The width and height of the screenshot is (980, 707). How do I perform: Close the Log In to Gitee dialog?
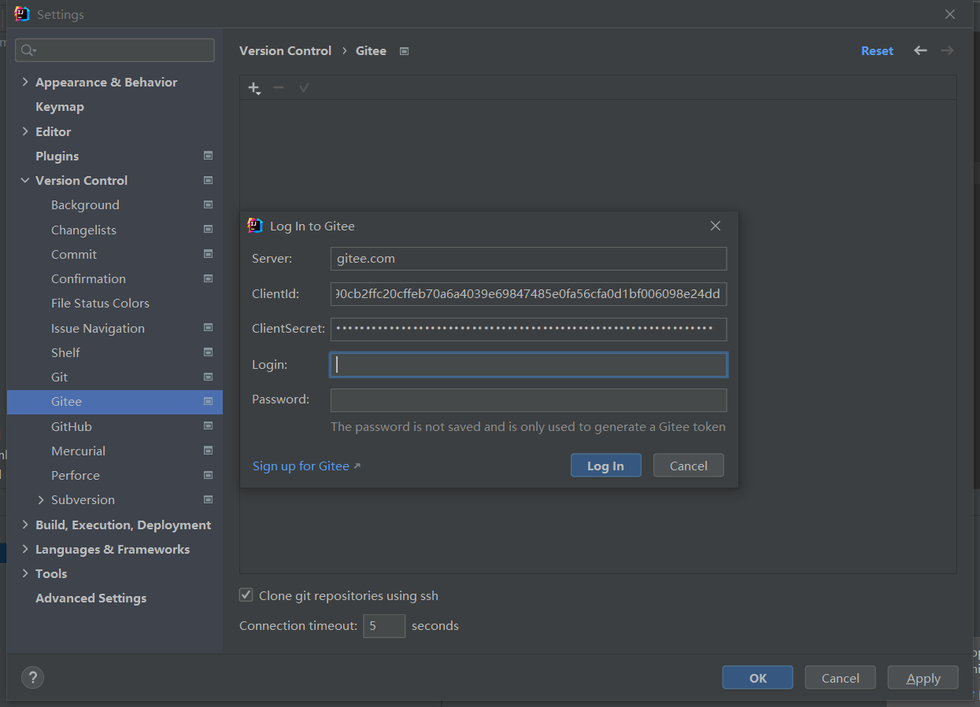coord(715,226)
